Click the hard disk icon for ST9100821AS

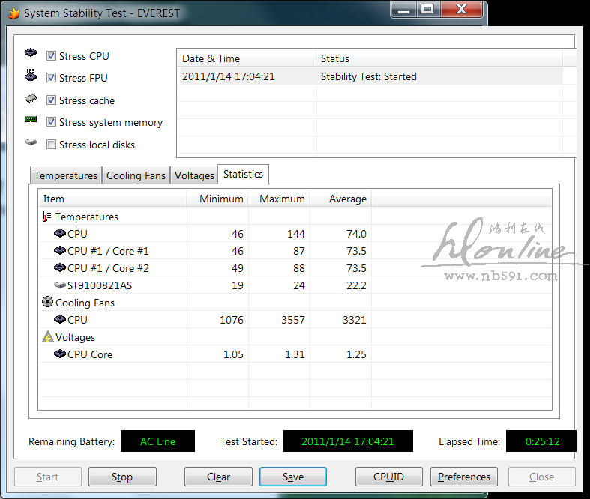[x=60, y=285]
